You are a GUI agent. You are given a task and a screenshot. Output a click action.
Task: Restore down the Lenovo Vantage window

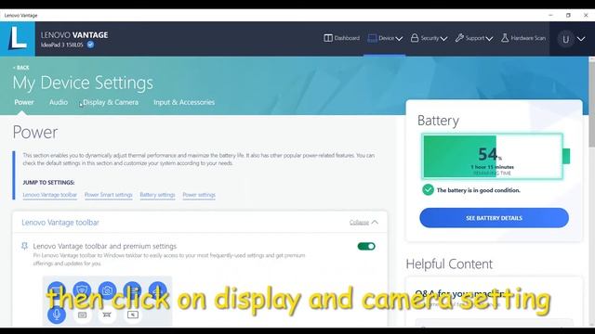(x=568, y=15)
